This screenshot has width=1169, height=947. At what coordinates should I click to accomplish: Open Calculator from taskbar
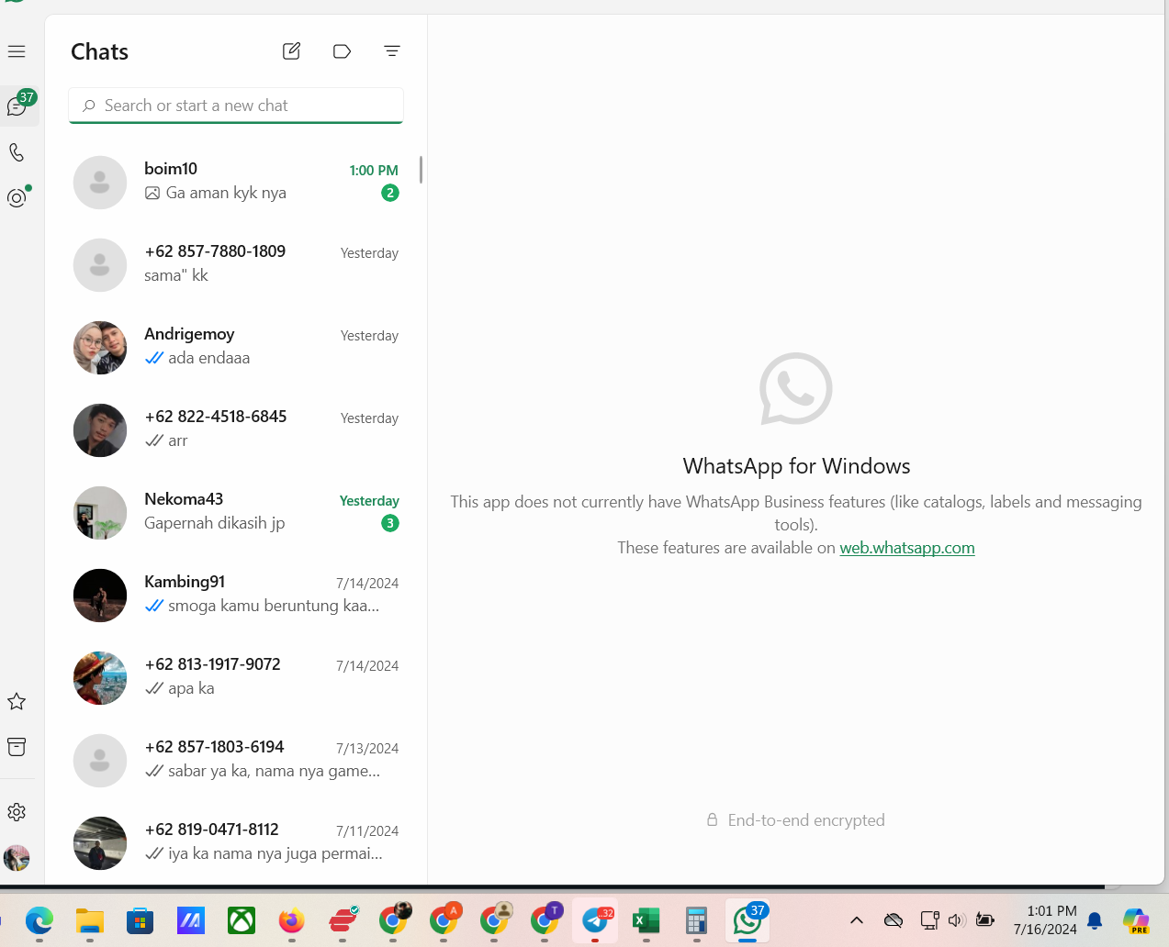[x=697, y=919]
